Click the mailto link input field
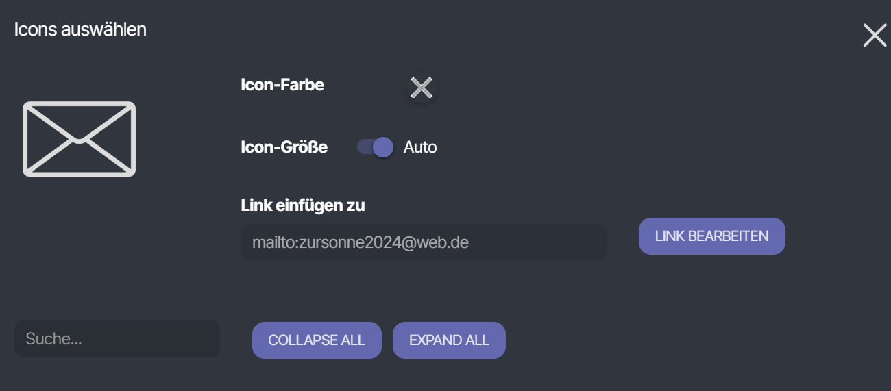 424,242
